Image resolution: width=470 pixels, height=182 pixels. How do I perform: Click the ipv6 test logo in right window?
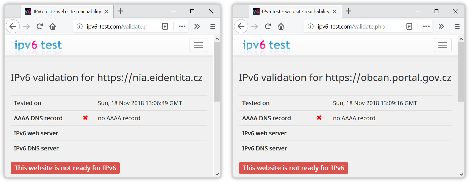tap(266, 45)
